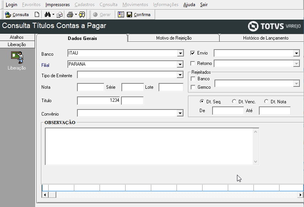The image size is (304, 207).
Task: Click the gray Gerar button
Action: [101, 15]
